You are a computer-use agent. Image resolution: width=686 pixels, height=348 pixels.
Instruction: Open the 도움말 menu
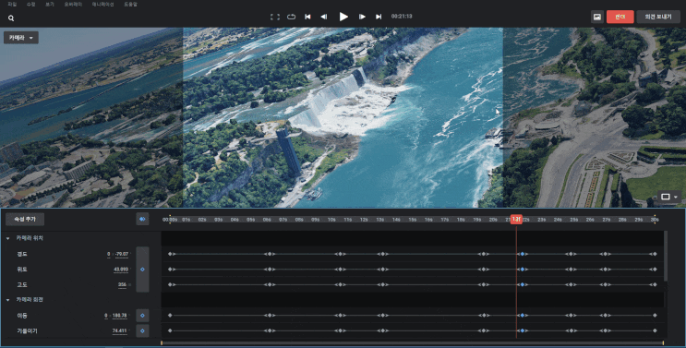click(x=130, y=4)
